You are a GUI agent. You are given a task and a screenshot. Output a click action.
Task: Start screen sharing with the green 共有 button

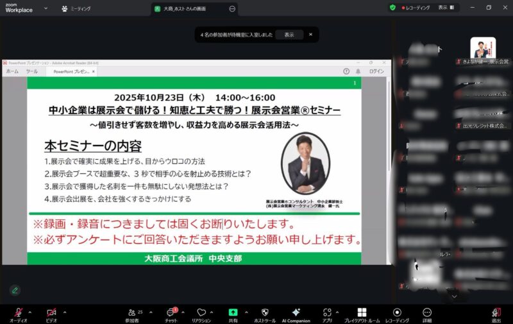click(233, 312)
